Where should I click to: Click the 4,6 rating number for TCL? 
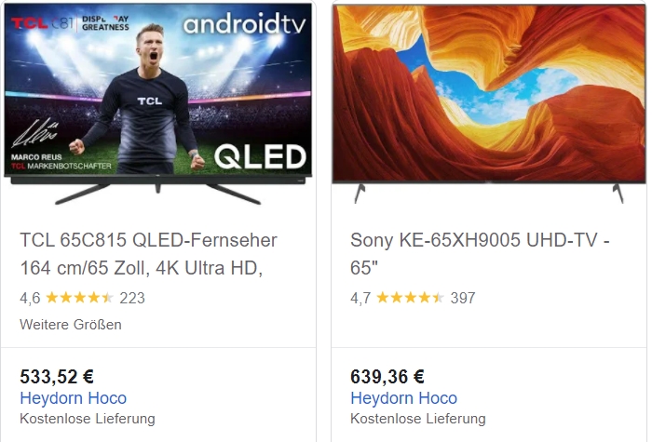30,299
